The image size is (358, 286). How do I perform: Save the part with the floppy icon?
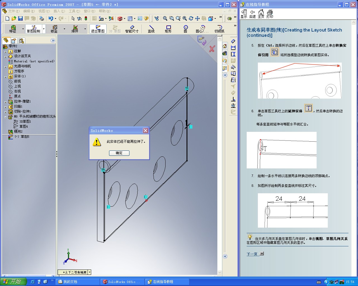tap(20, 18)
